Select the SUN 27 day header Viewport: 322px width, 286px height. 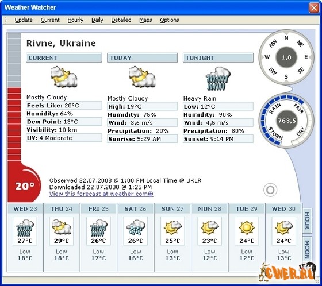[x=172, y=209]
